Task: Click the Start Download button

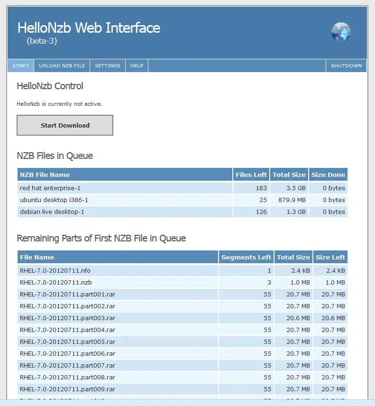Action: click(65, 125)
